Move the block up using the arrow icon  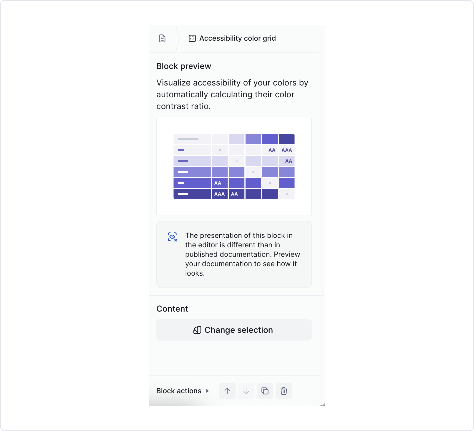[x=227, y=391]
